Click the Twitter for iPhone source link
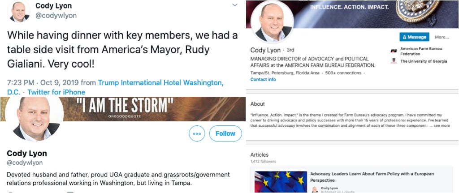459x193 pixels. [x=56, y=92]
